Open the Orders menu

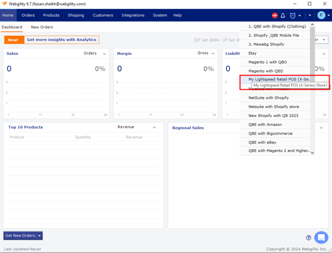pyautogui.click(x=28, y=15)
